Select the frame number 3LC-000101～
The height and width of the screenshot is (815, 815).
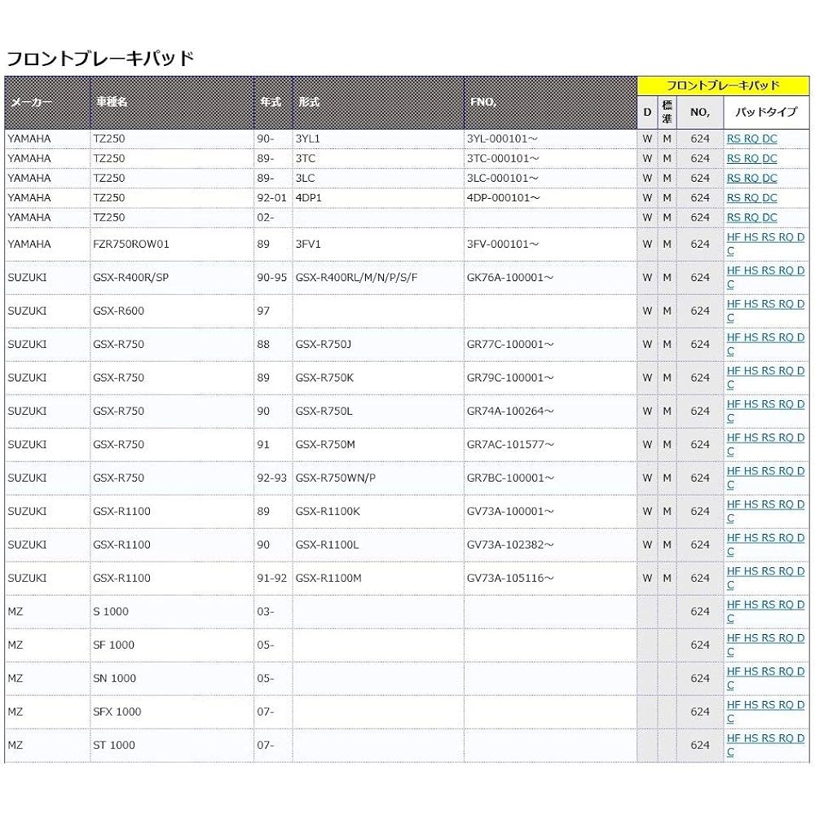click(x=502, y=178)
